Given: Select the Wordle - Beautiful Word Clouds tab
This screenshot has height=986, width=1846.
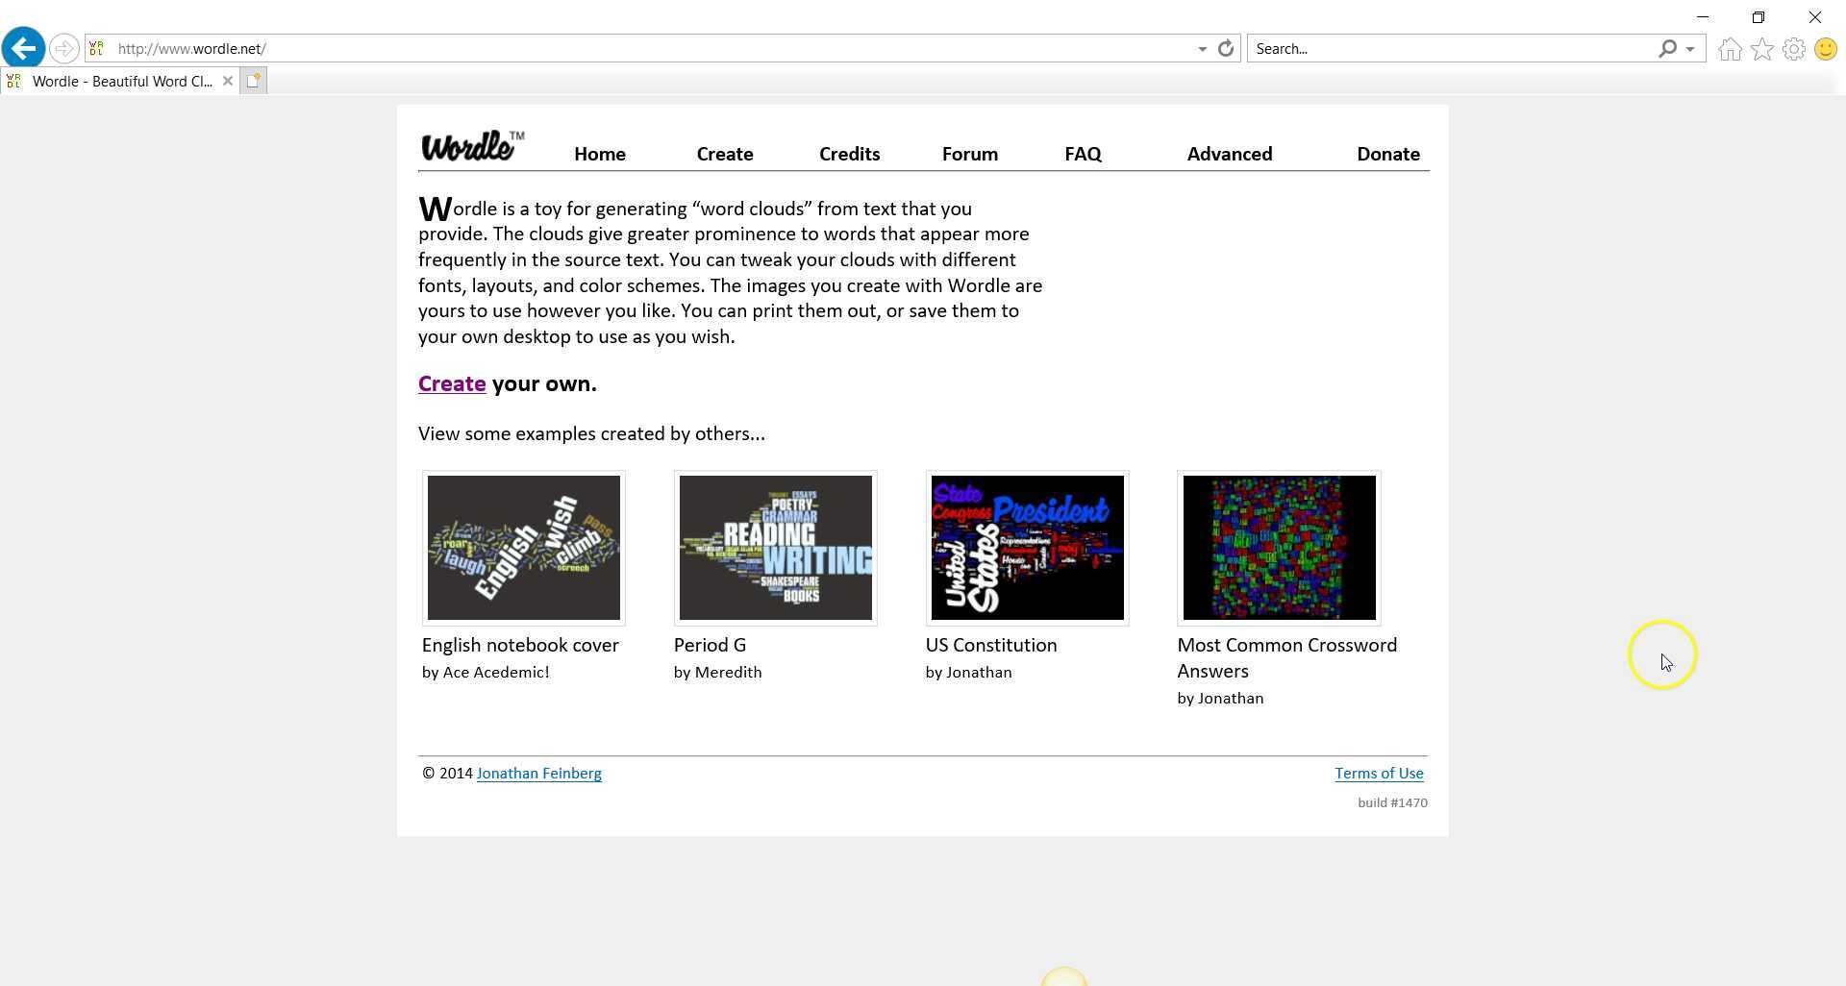Looking at the screenshot, I should click(121, 81).
